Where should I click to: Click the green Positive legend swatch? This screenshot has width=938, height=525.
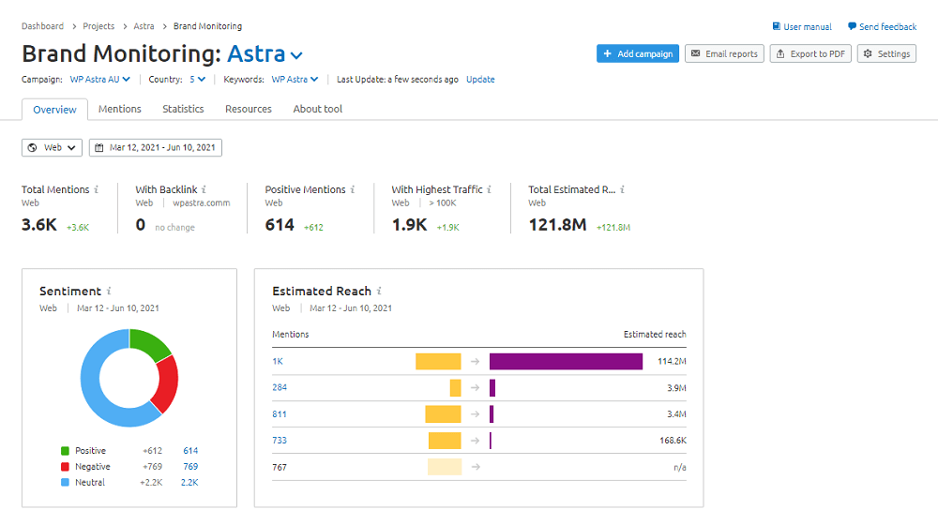coord(66,451)
